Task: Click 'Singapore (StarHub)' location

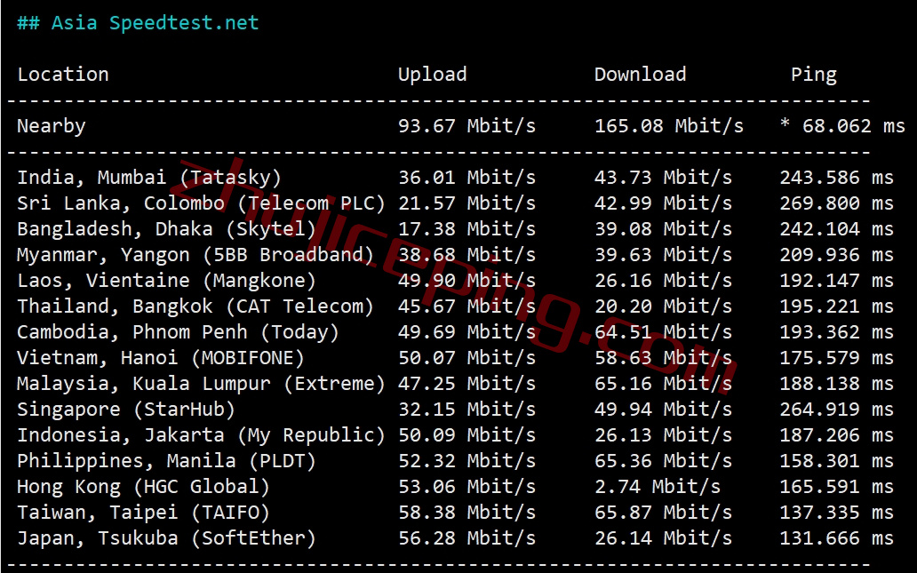Action: 126,409
